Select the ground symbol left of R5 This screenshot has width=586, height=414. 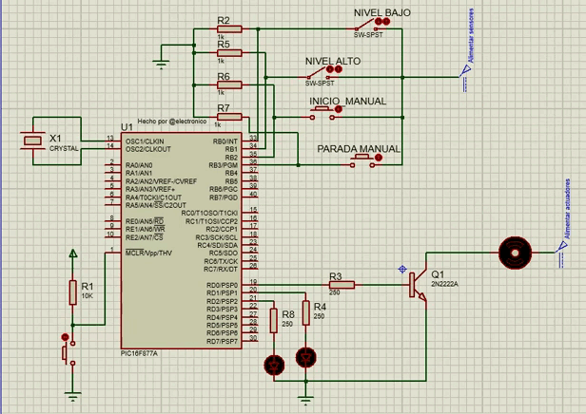[163, 63]
